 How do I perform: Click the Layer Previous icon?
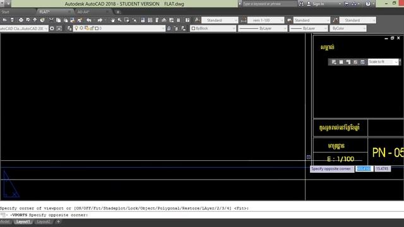pos(176,28)
